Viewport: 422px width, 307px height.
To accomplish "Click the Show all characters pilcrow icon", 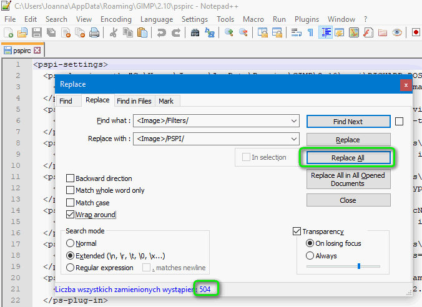I will 311,33.
